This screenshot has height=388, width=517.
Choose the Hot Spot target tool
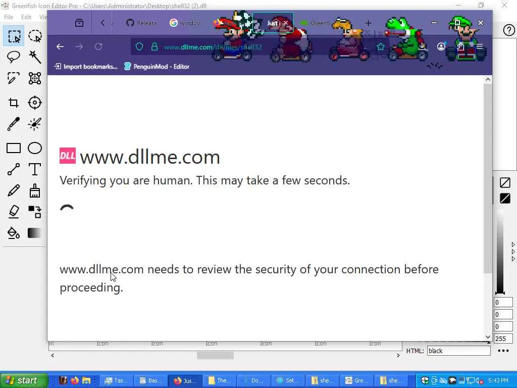[x=35, y=103]
